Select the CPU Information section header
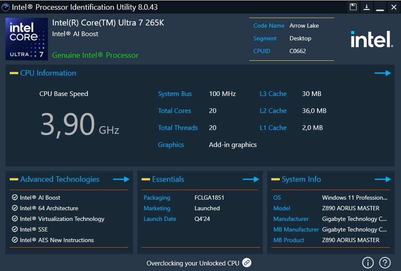This screenshot has height=271, width=401. (48, 73)
